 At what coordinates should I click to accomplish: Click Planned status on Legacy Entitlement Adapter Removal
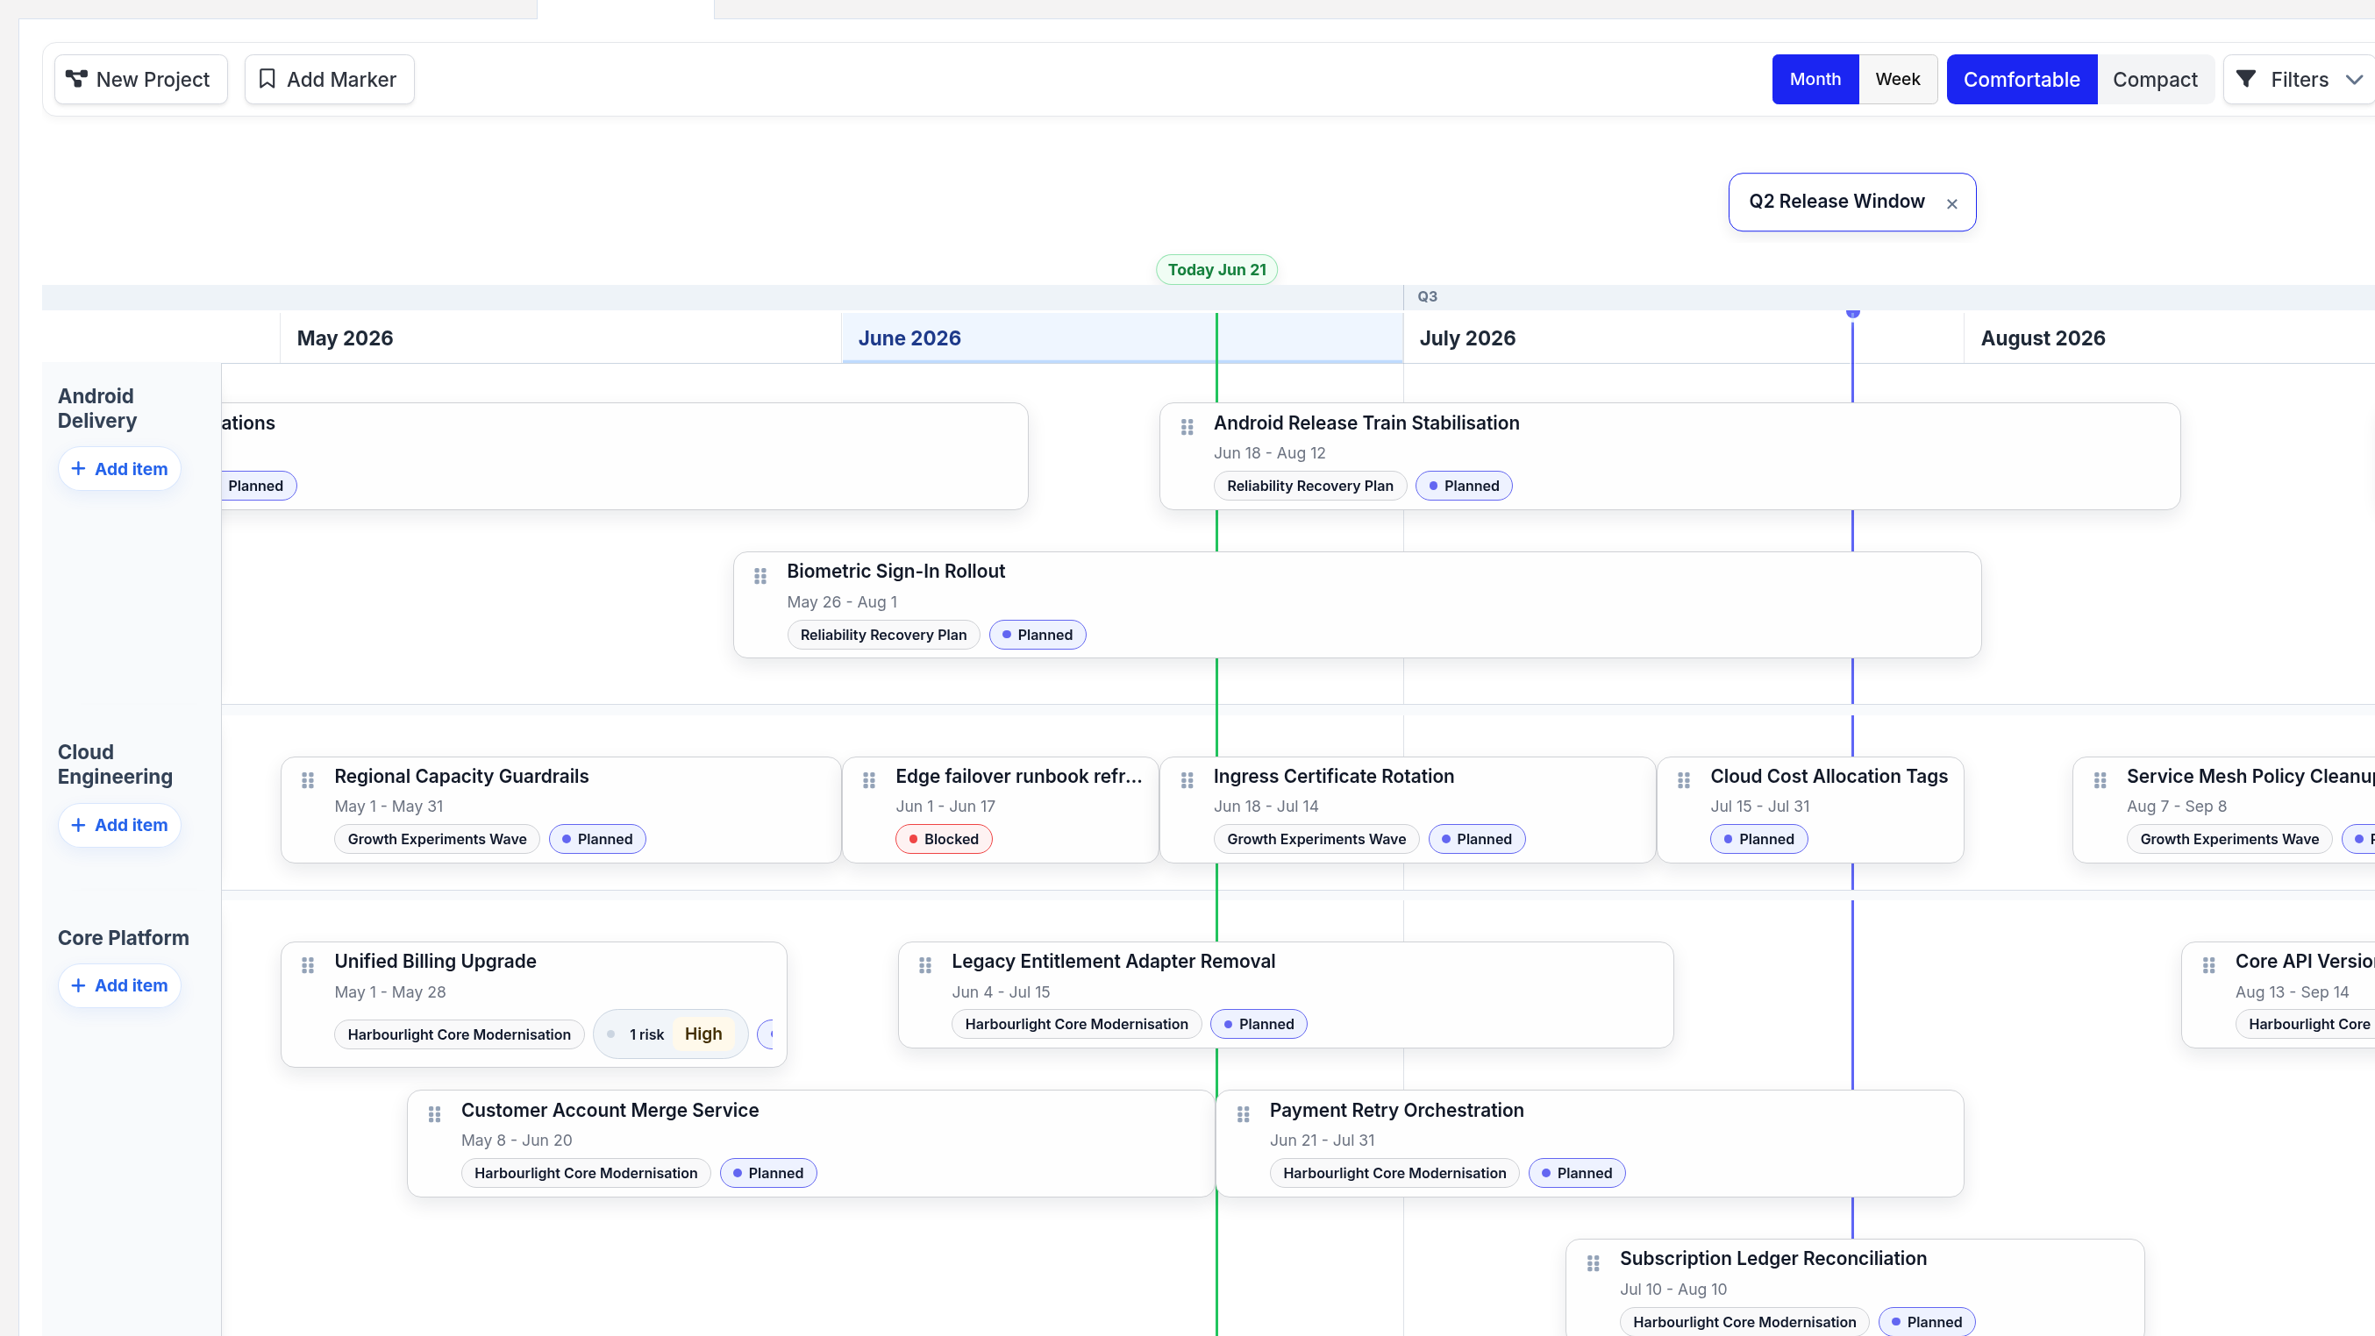pos(1259,1024)
